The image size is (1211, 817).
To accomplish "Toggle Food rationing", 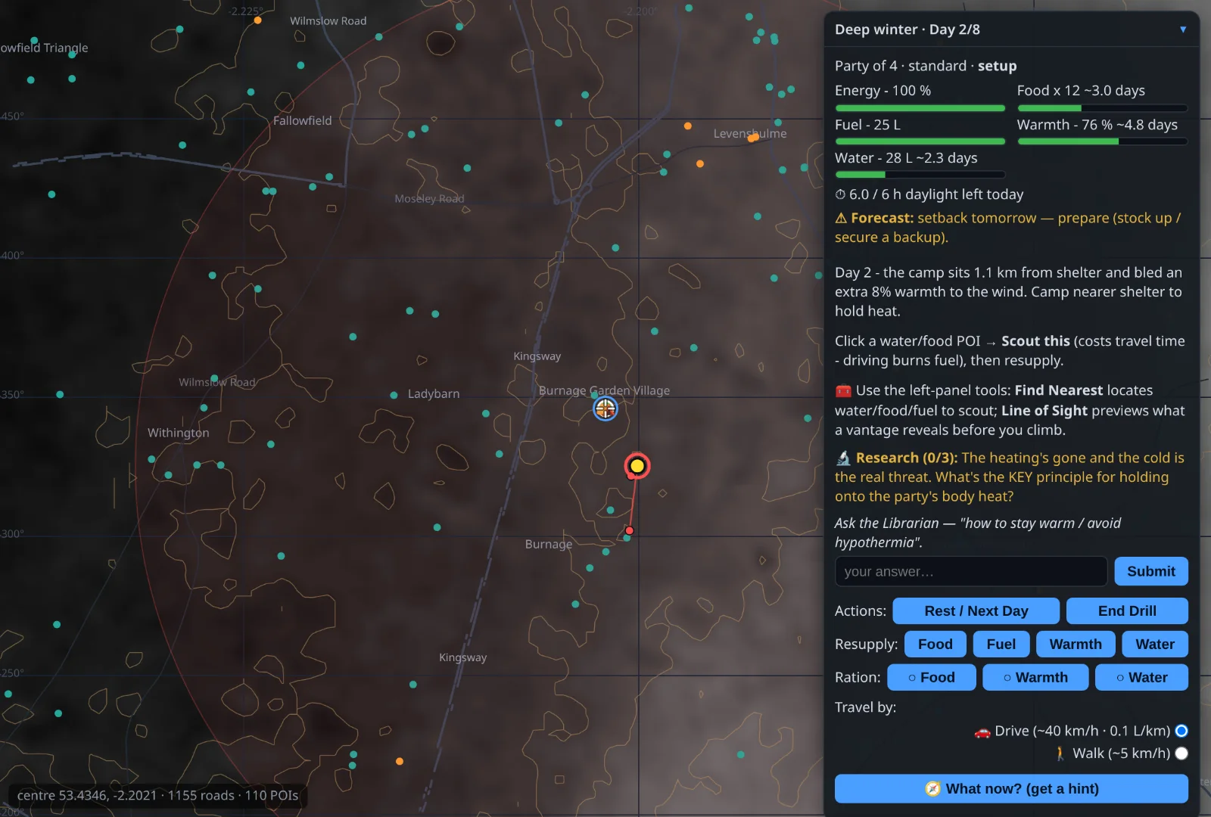I will (x=931, y=678).
